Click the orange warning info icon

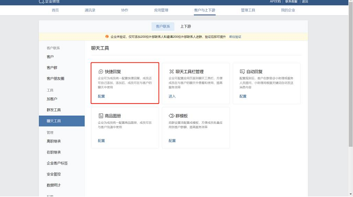[107, 36]
